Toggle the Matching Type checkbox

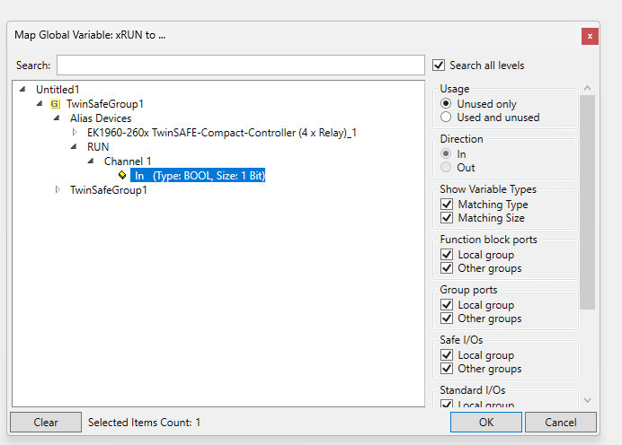click(x=447, y=205)
